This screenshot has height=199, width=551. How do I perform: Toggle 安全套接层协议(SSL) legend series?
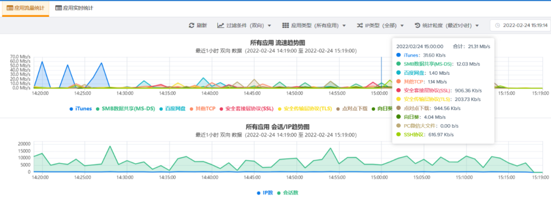point(247,108)
